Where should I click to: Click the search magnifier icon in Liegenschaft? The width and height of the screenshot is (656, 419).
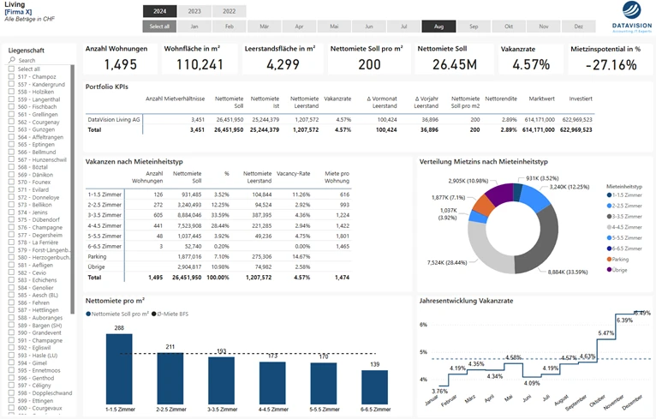tap(12, 60)
